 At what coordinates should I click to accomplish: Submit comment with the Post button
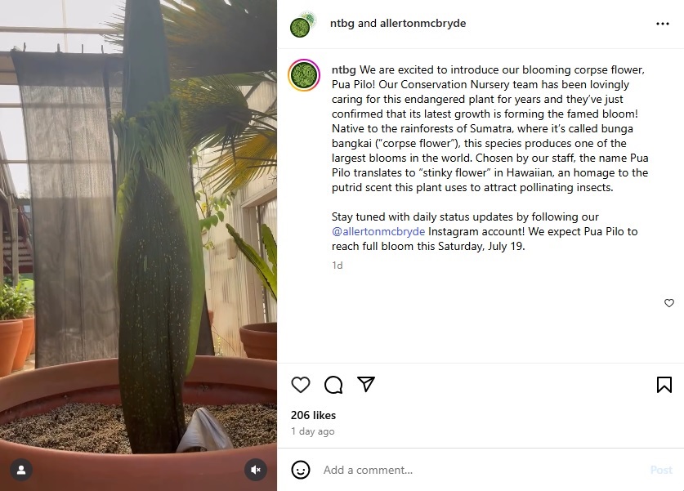pos(661,470)
